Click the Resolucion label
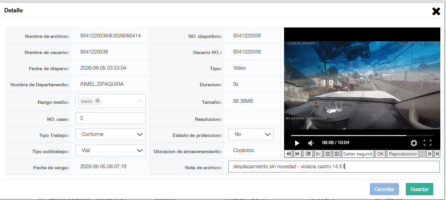Screen dimensions: 446x200 tap(208, 119)
